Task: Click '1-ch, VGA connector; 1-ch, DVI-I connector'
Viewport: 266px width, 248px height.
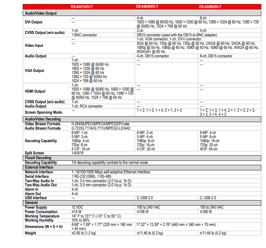Action: pos(169,39)
